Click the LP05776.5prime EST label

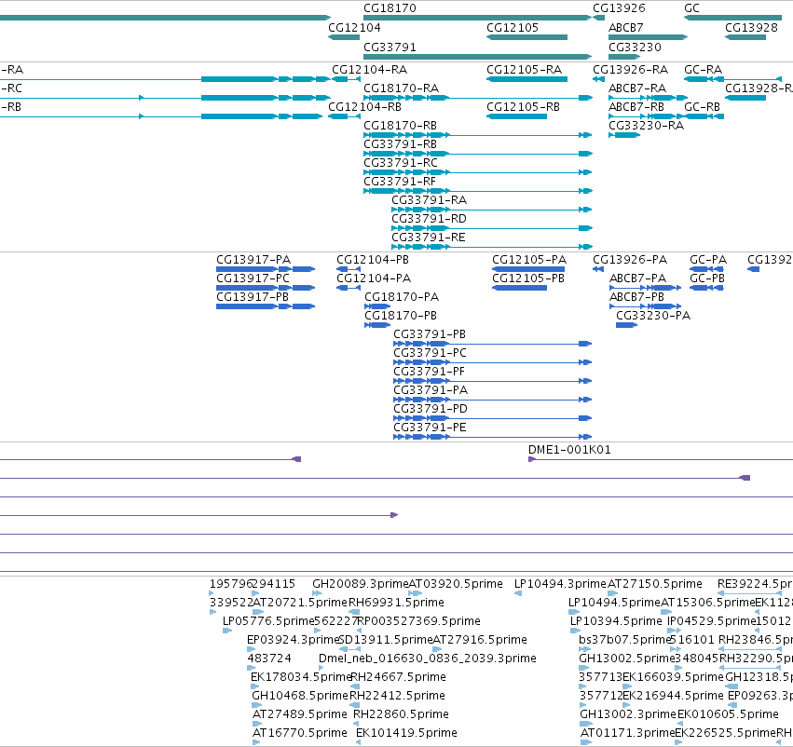(x=268, y=621)
